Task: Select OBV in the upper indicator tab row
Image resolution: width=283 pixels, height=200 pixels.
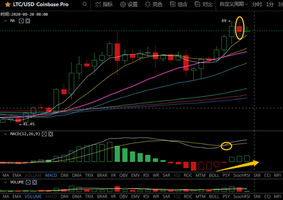Action: point(123,175)
